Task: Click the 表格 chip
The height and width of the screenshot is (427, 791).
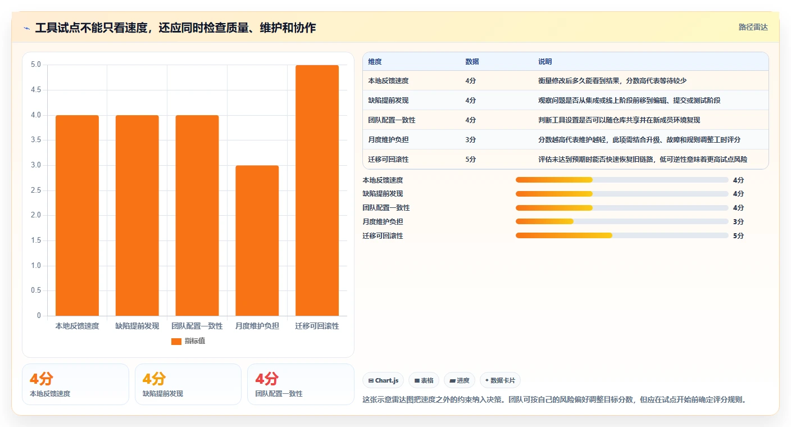Action: tap(424, 380)
